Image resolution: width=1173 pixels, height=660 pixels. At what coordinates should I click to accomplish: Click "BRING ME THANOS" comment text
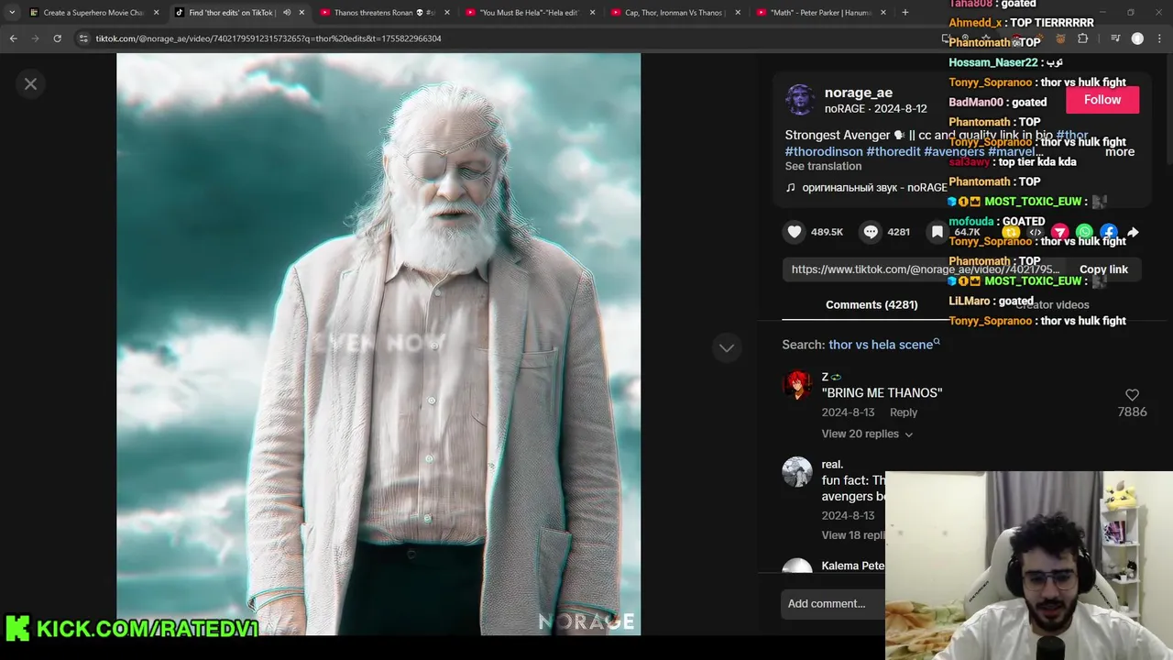click(882, 392)
